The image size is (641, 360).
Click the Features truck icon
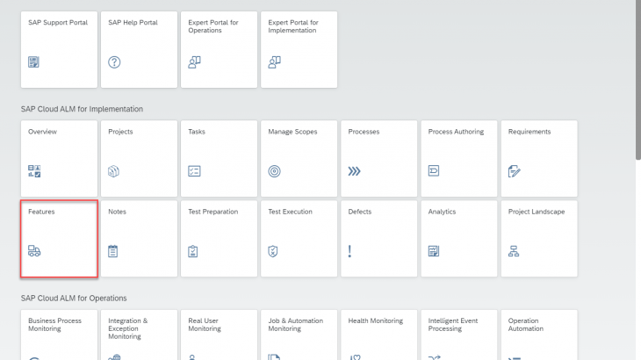[x=34, y=251]
